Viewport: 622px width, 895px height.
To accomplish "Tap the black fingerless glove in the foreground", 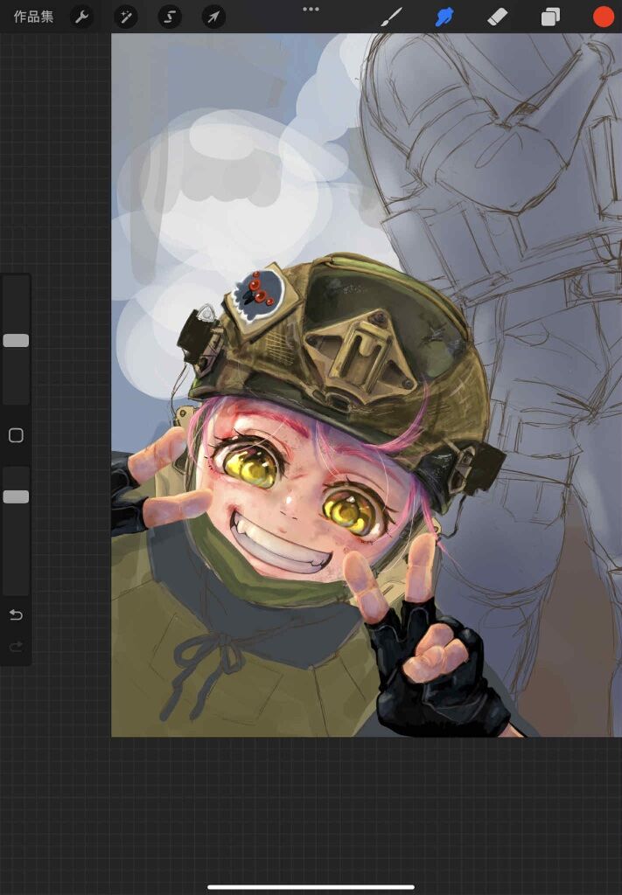I will (433, 673).
